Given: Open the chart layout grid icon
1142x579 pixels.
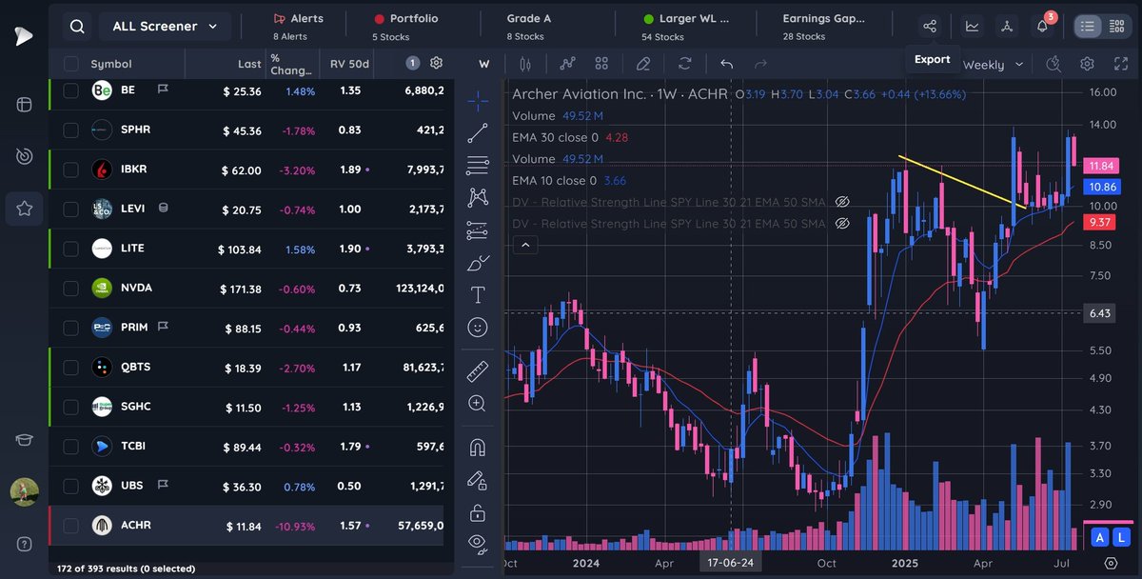Looking at the screenshot, I should 601,64.
